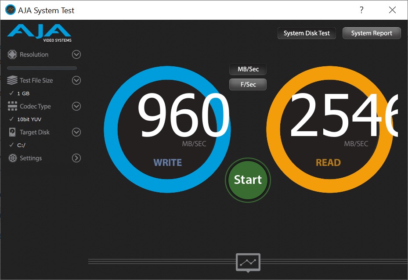Open help with the question mark
This screenshot has height=280, width=408.
coord(361,10)
